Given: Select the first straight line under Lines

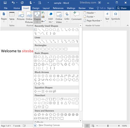Looking at the screenshot, I should click(35, 41).
